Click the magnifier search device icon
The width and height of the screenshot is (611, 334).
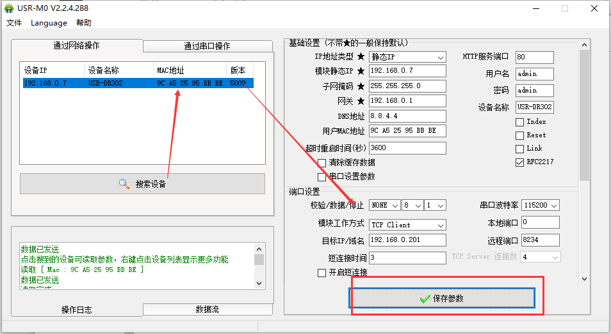(x=124, y=184)
